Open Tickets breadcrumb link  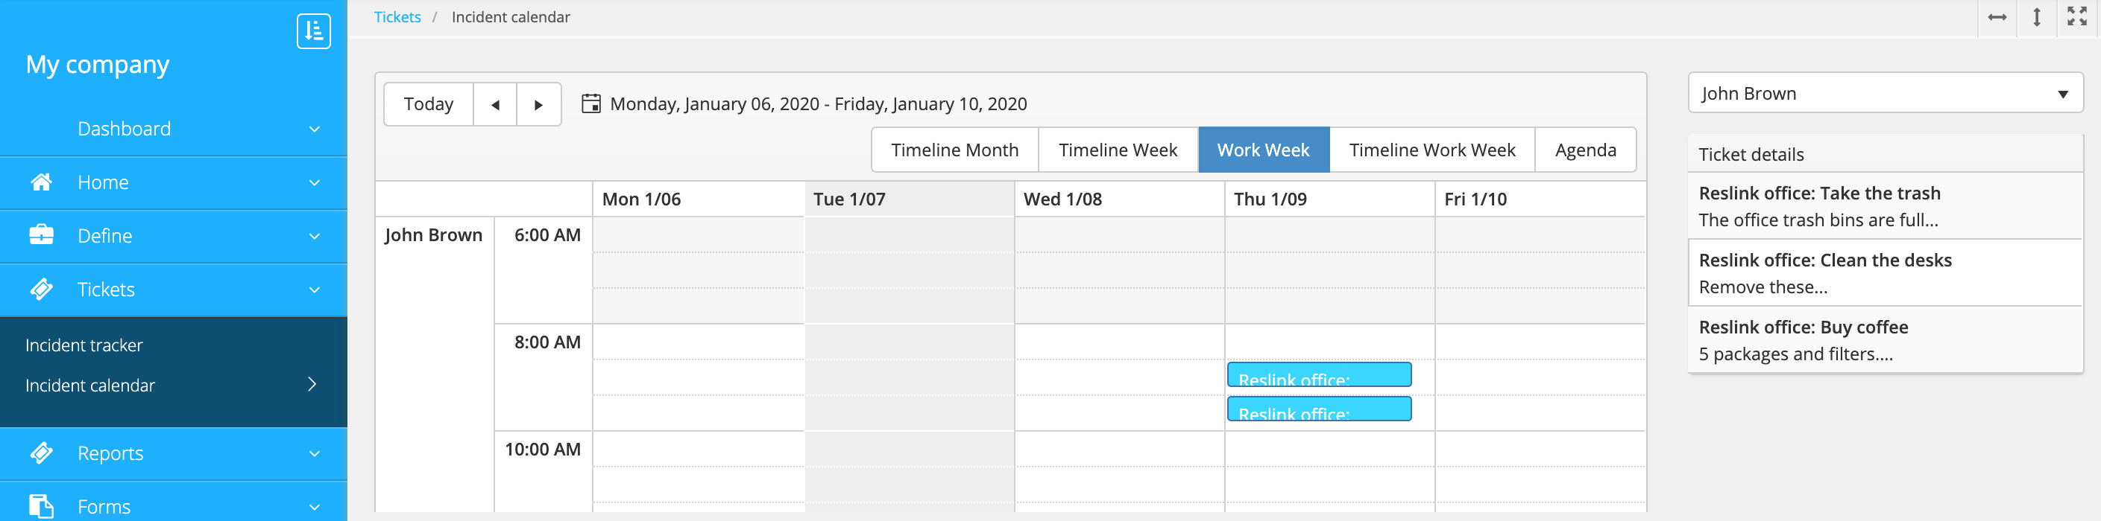[x=397, y=17]
